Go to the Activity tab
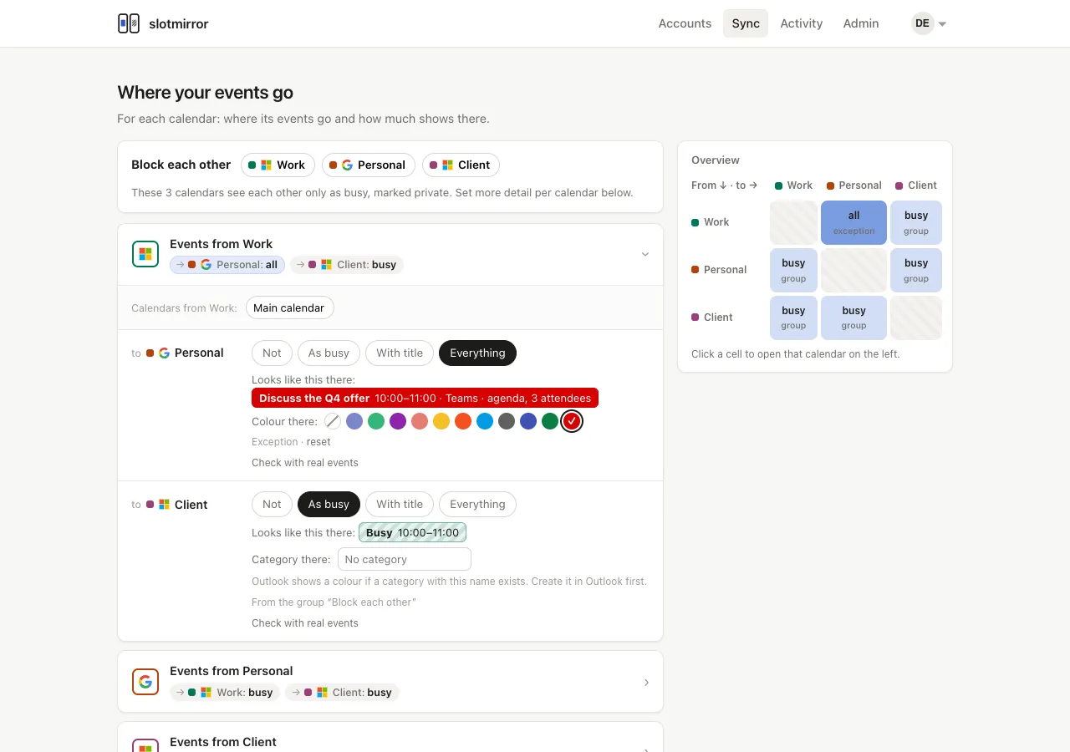 pos(802,23)
